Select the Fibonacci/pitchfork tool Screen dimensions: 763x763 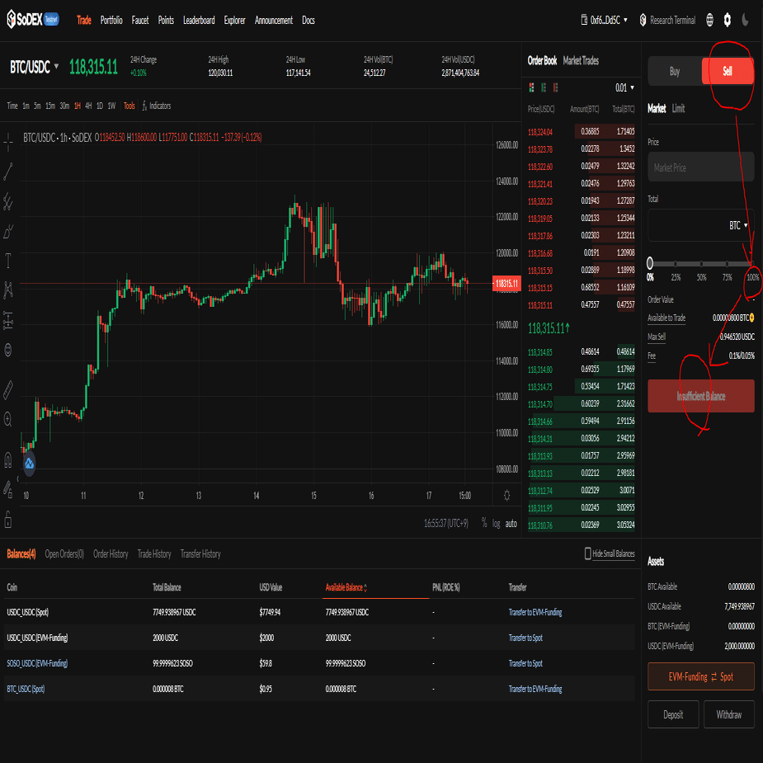coord(7,201)
